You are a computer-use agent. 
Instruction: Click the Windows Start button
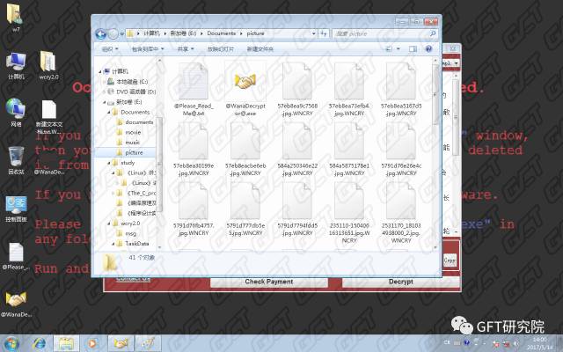coord(13,341)
